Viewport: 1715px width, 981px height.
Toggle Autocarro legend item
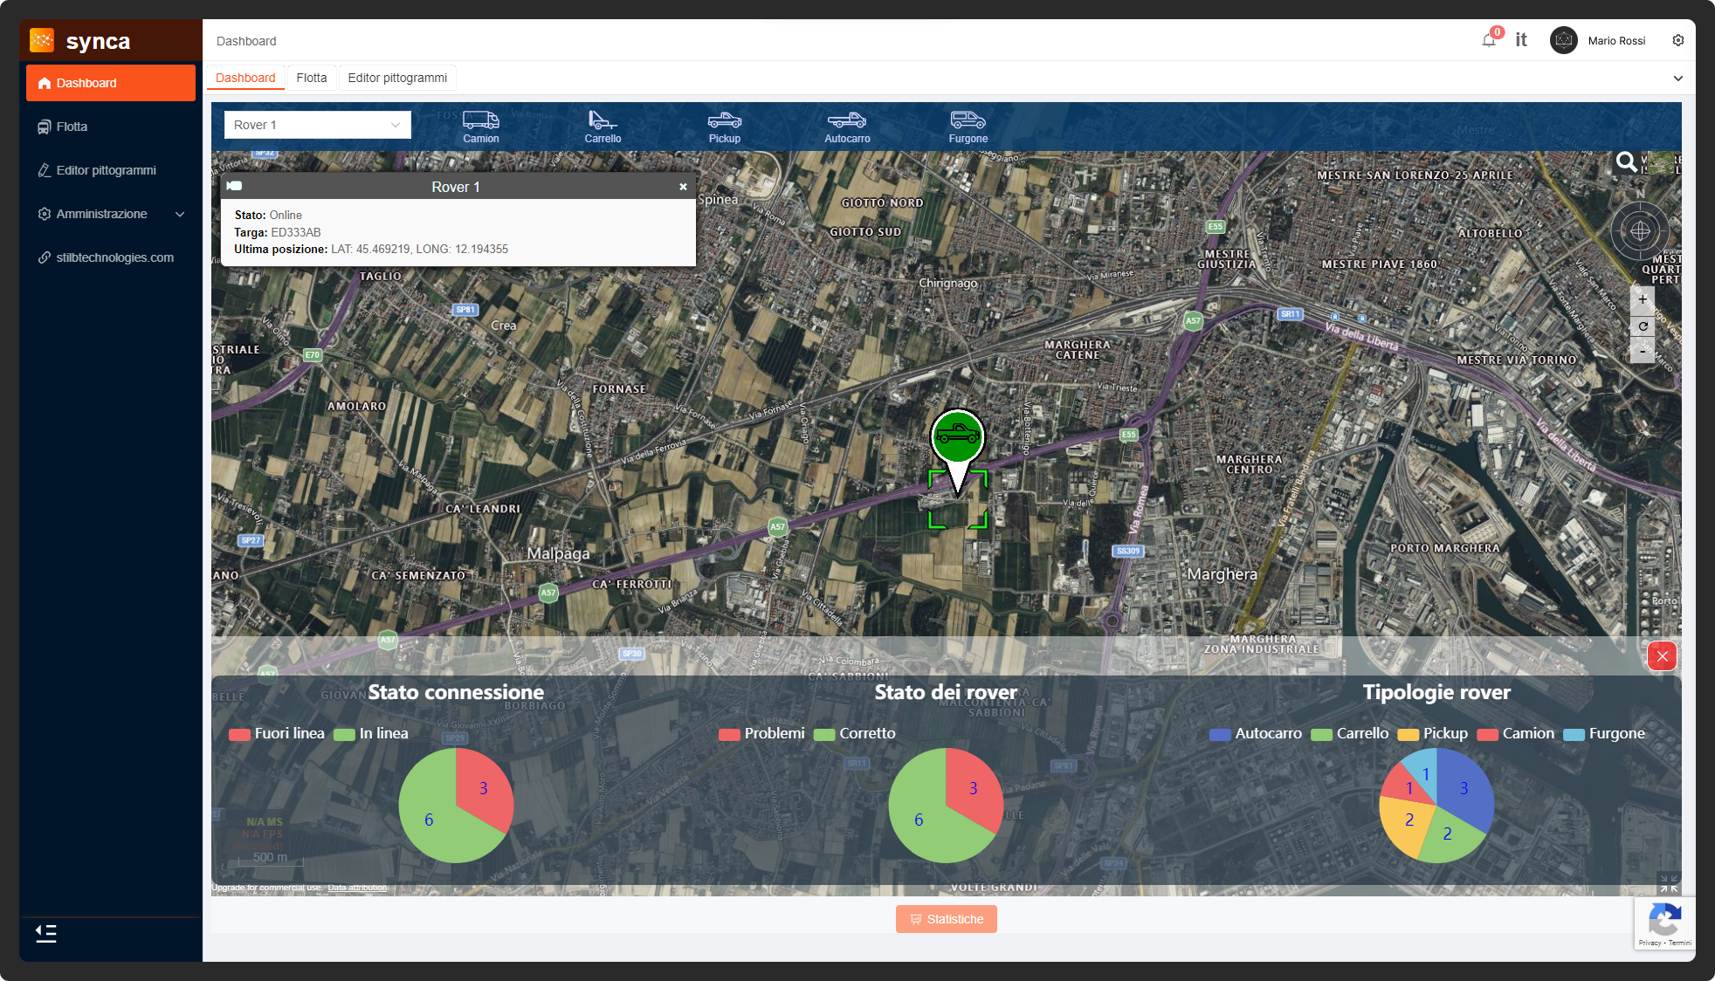tap(1256, 734)
